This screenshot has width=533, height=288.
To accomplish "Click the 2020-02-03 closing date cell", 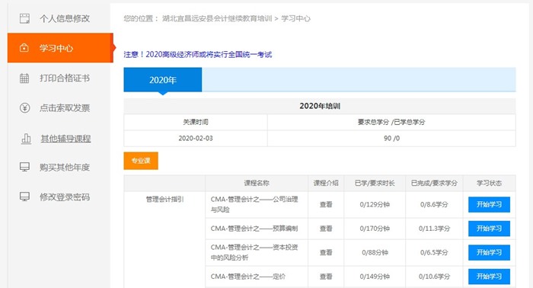I will click(x=196, y=139).
